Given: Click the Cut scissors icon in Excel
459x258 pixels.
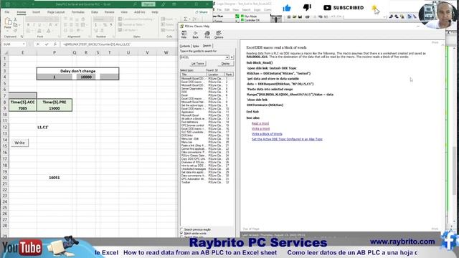Looking at the screenshot, I should (15, 19).
